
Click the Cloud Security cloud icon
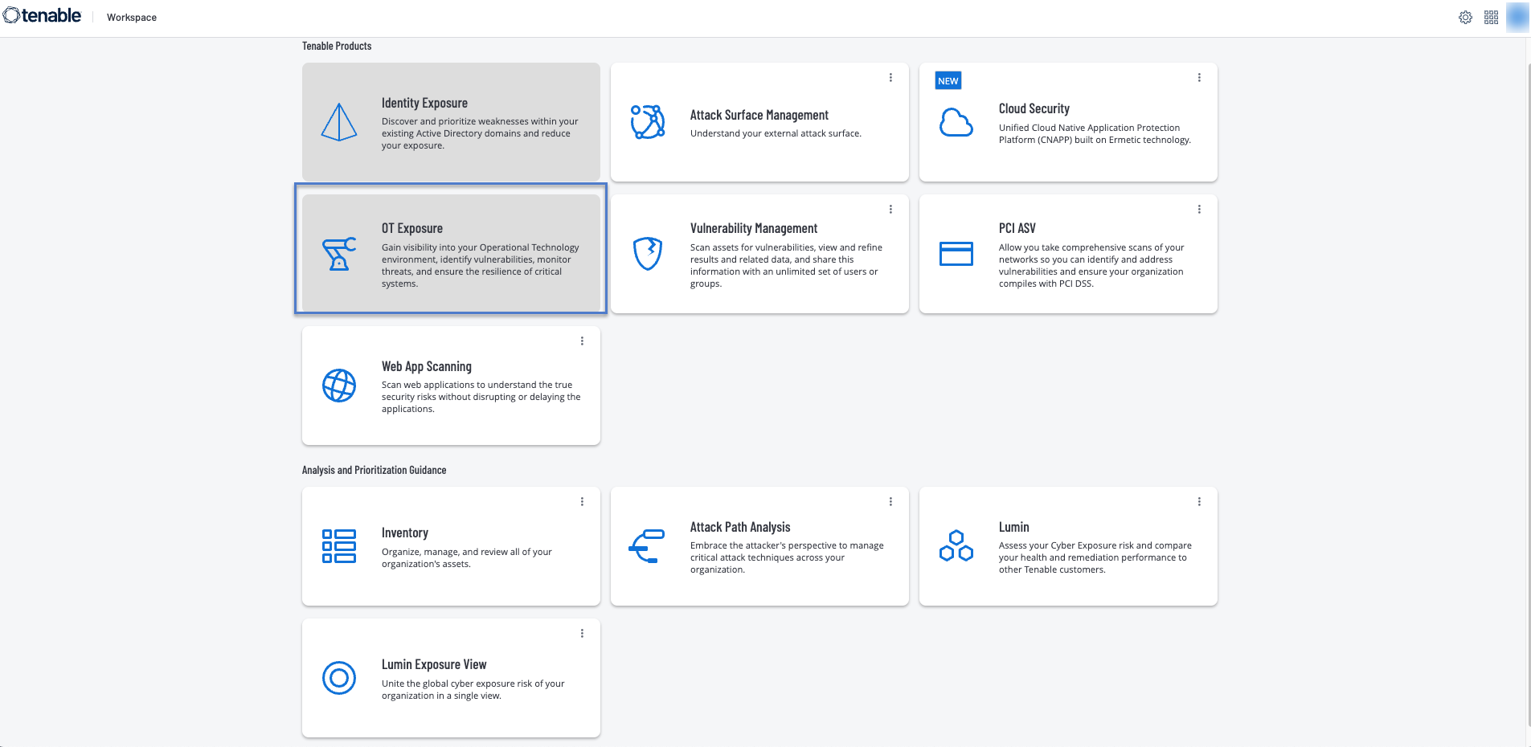(956, 122)
